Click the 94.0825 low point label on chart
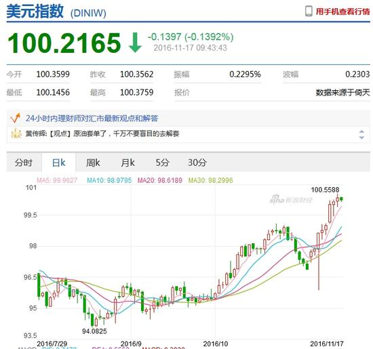The image size is (373, 349). click(x=94, y=331)
